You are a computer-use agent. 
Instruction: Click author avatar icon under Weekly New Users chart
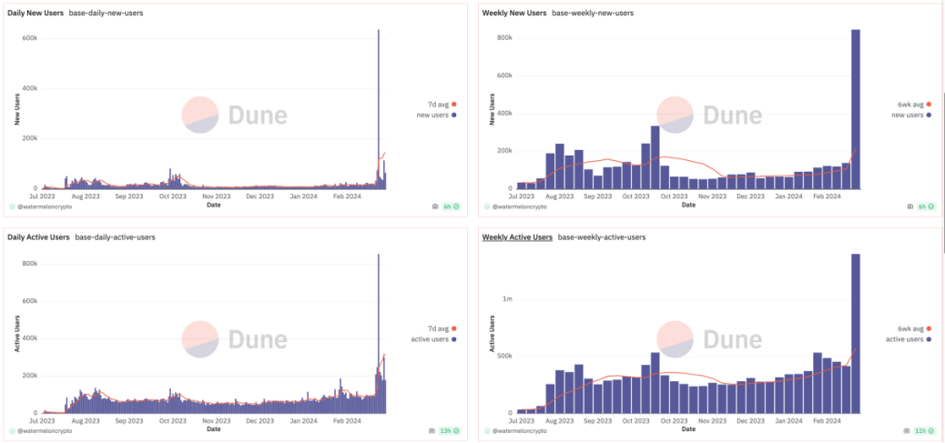click(487, 206)
